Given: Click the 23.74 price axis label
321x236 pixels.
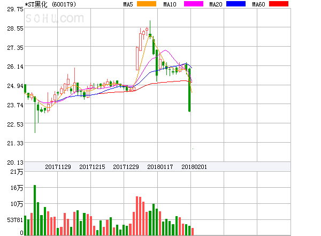Looking at the screenshot, I should 15,105.
